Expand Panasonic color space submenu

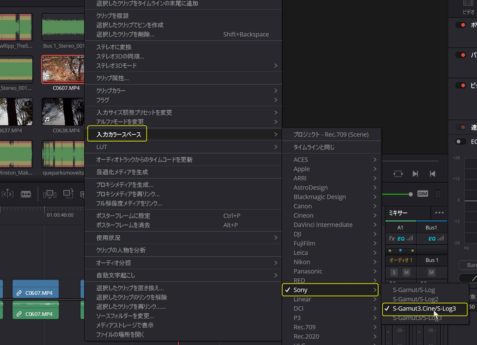(x=332, y=271)
